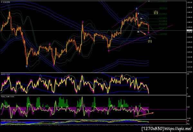Select magenta arrow at purple trendline start

109,51
